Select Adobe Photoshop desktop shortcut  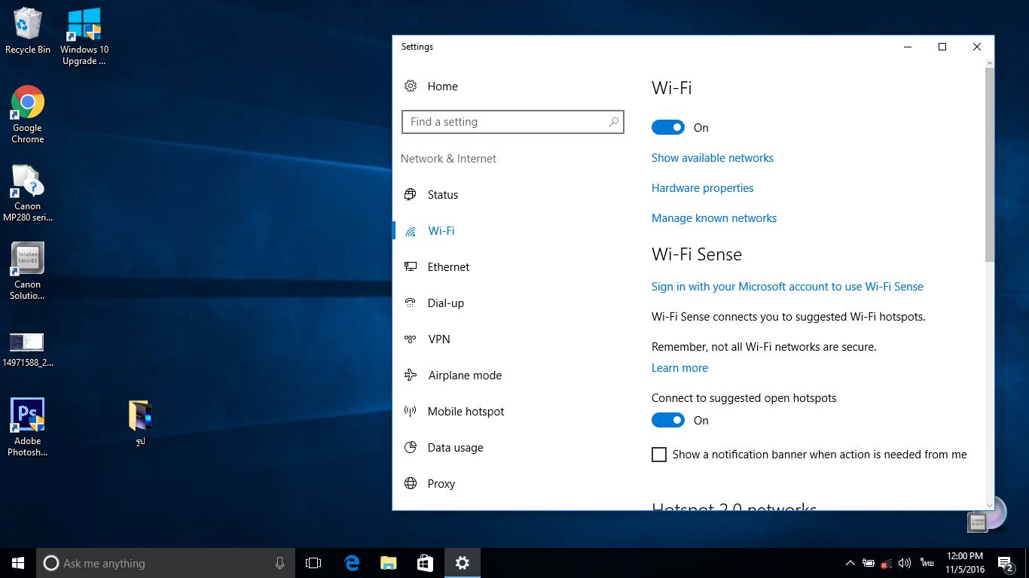[28, 427]
